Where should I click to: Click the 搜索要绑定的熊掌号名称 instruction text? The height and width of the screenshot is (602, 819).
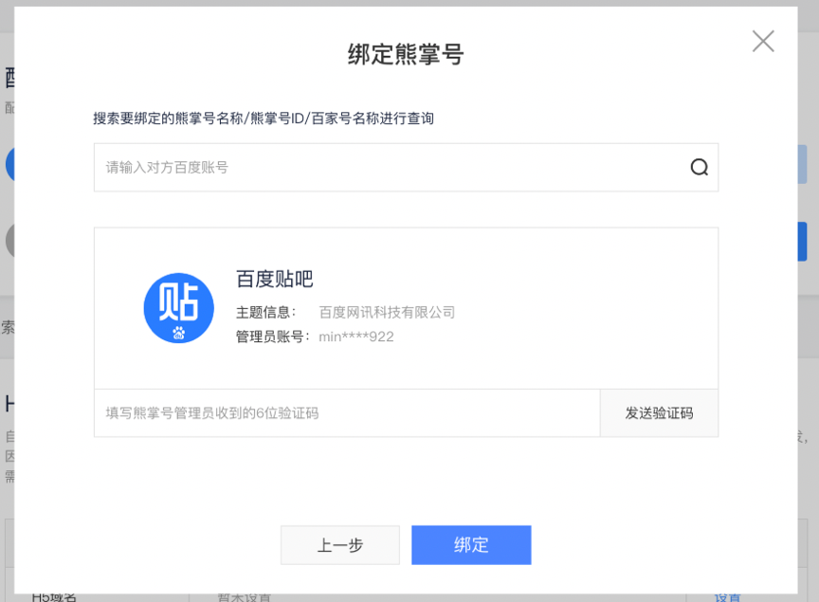tap(264, 119)
